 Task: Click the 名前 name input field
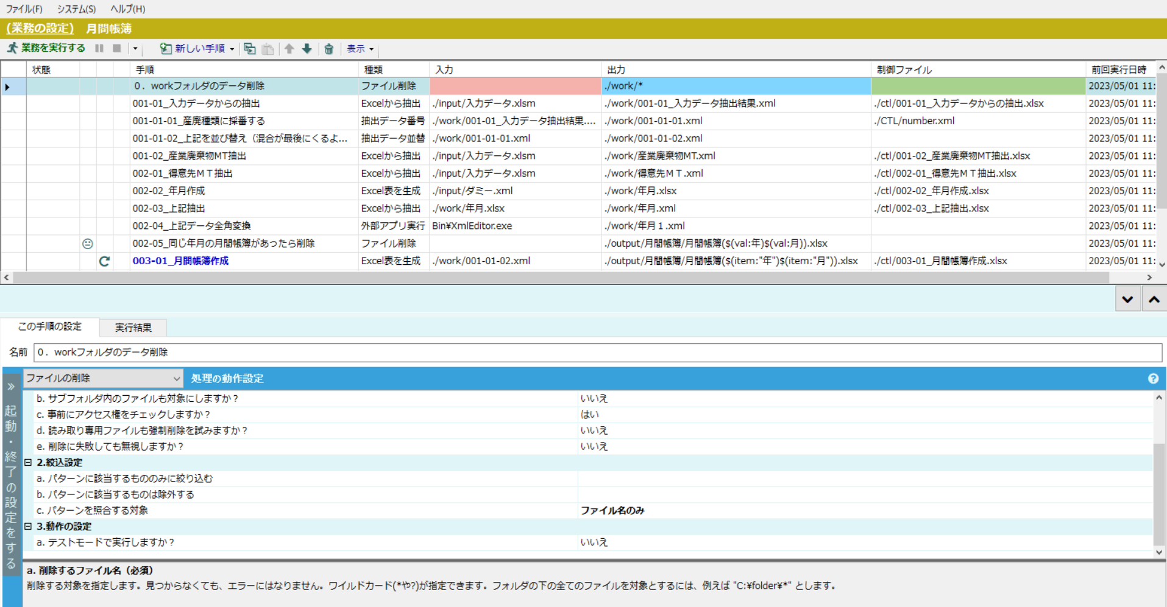597,353
